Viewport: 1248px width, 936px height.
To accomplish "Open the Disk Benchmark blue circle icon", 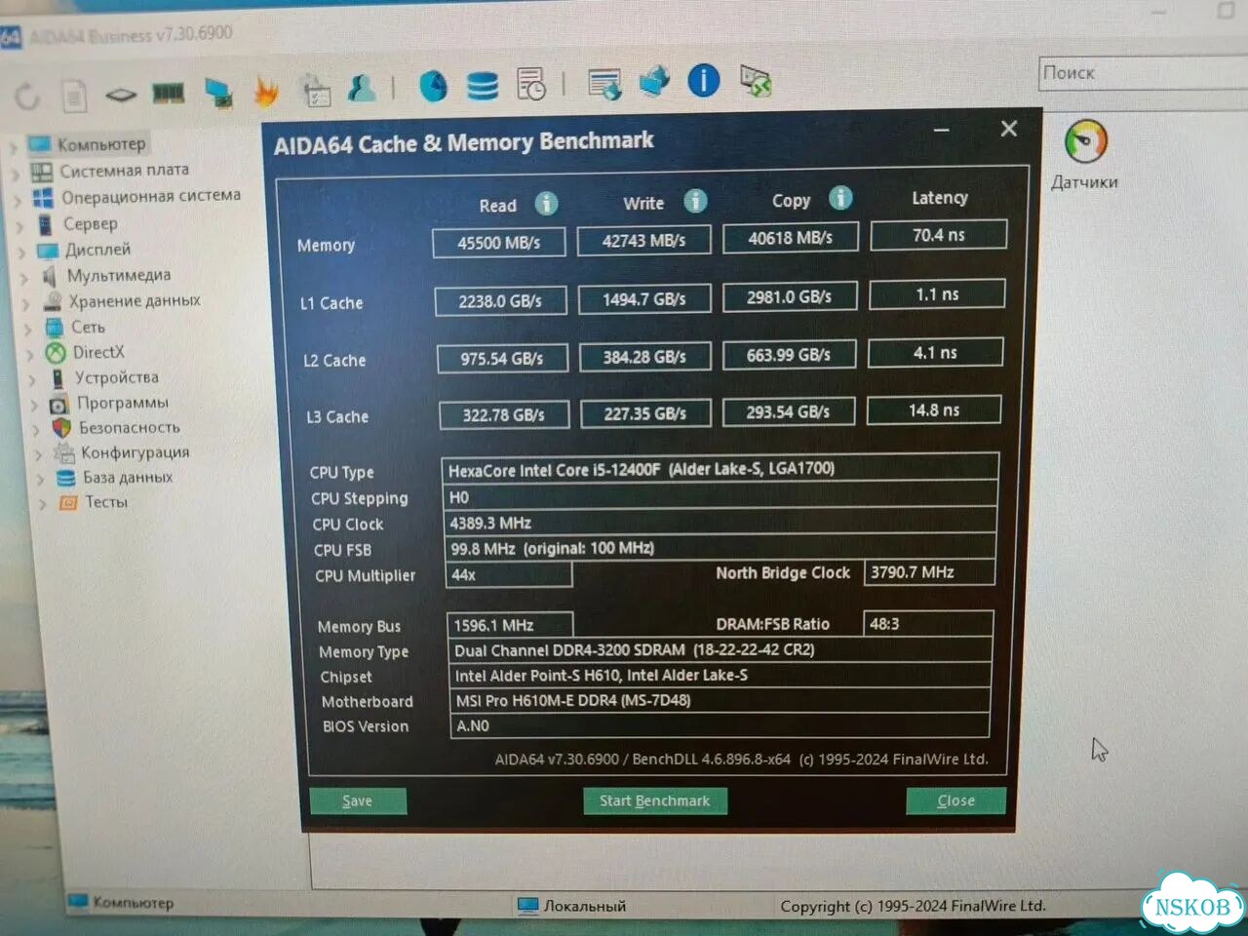I will (433, 87).
